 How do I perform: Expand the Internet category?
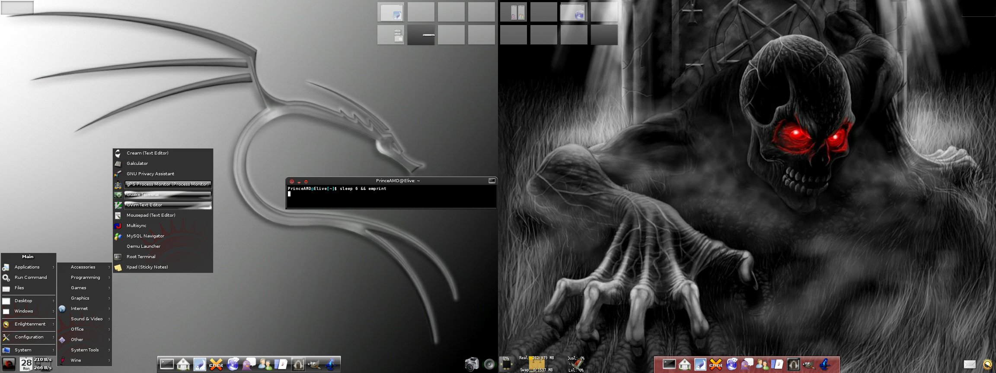coord(85,309)
